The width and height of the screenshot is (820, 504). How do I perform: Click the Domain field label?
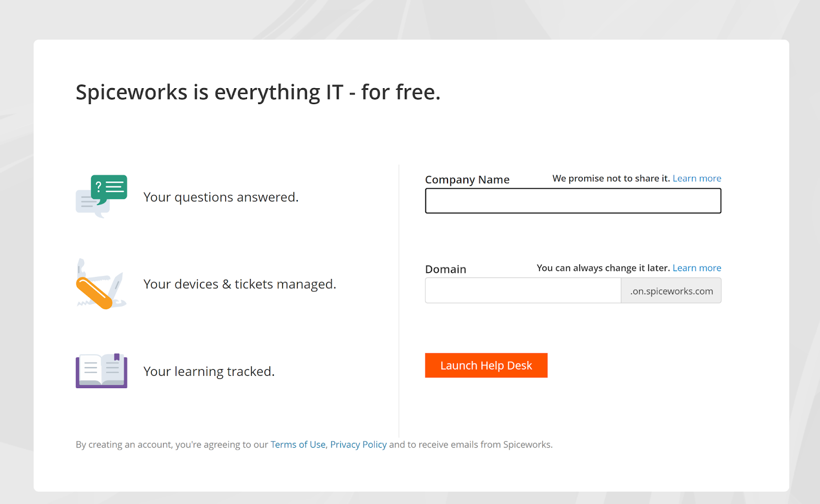click(445, 270)
